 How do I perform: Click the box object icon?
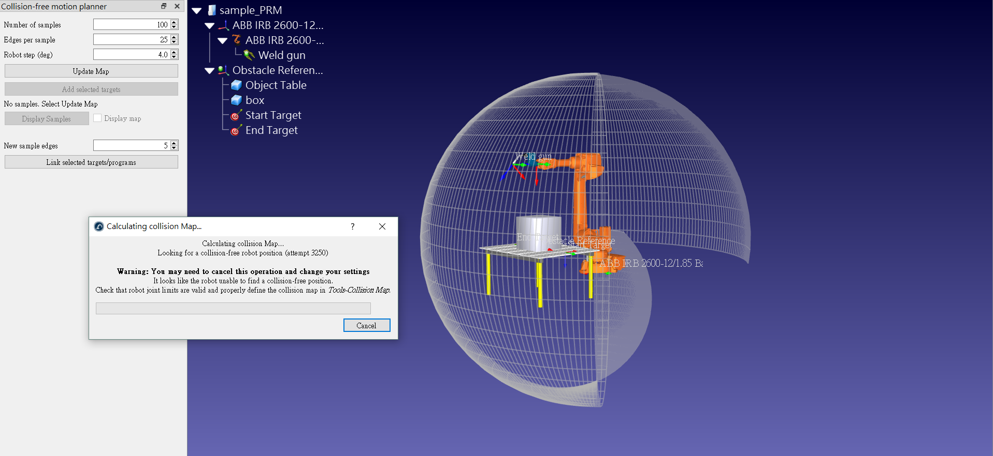[x=236, y=100]
